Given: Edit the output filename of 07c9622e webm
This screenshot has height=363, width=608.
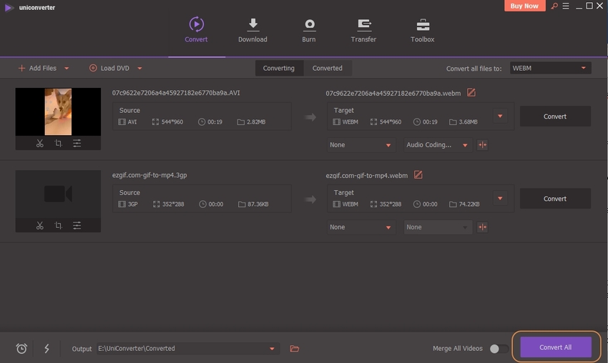Looking at the screenshot, I should [471, 93].
